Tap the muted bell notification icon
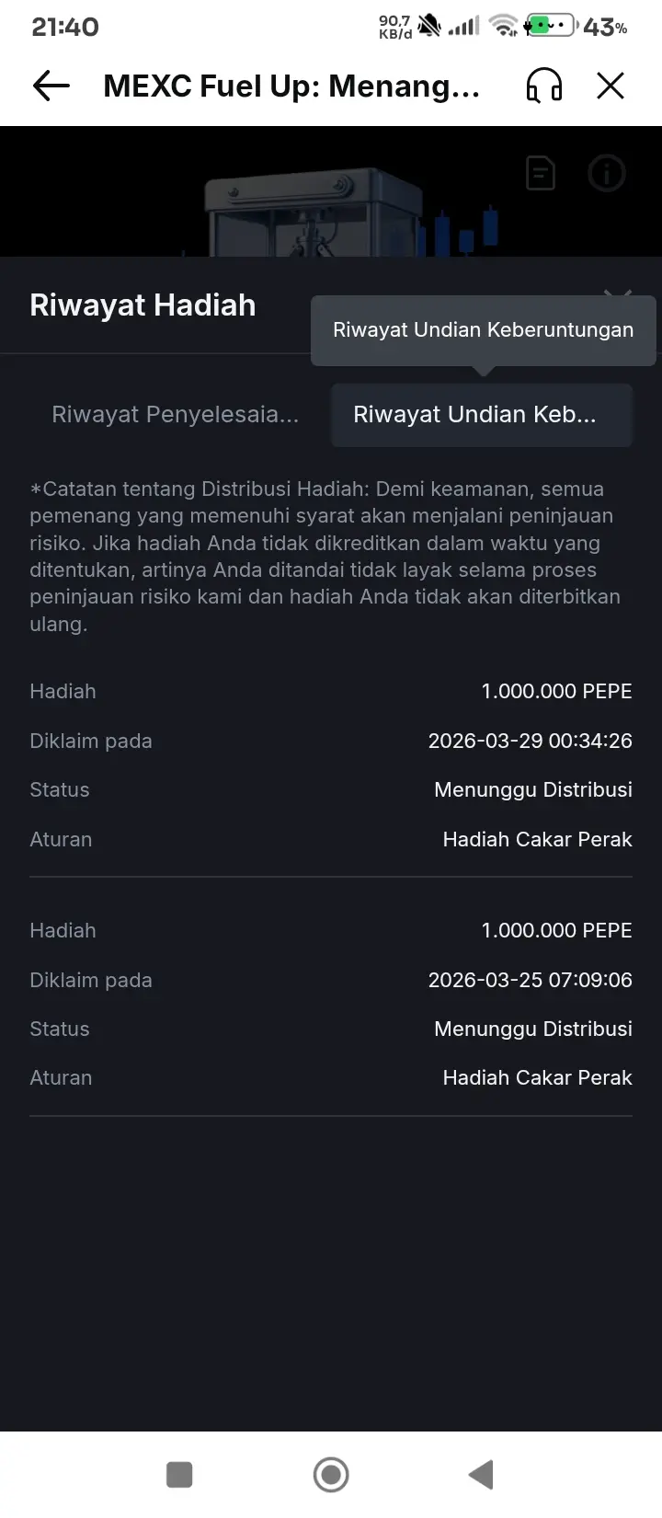Screen dimensions: 662x1518 429,26
